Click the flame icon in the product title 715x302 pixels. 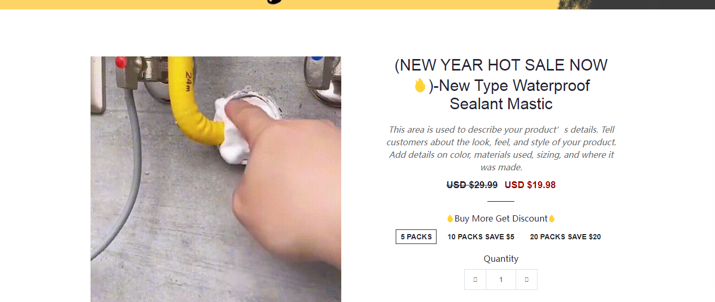420,86
